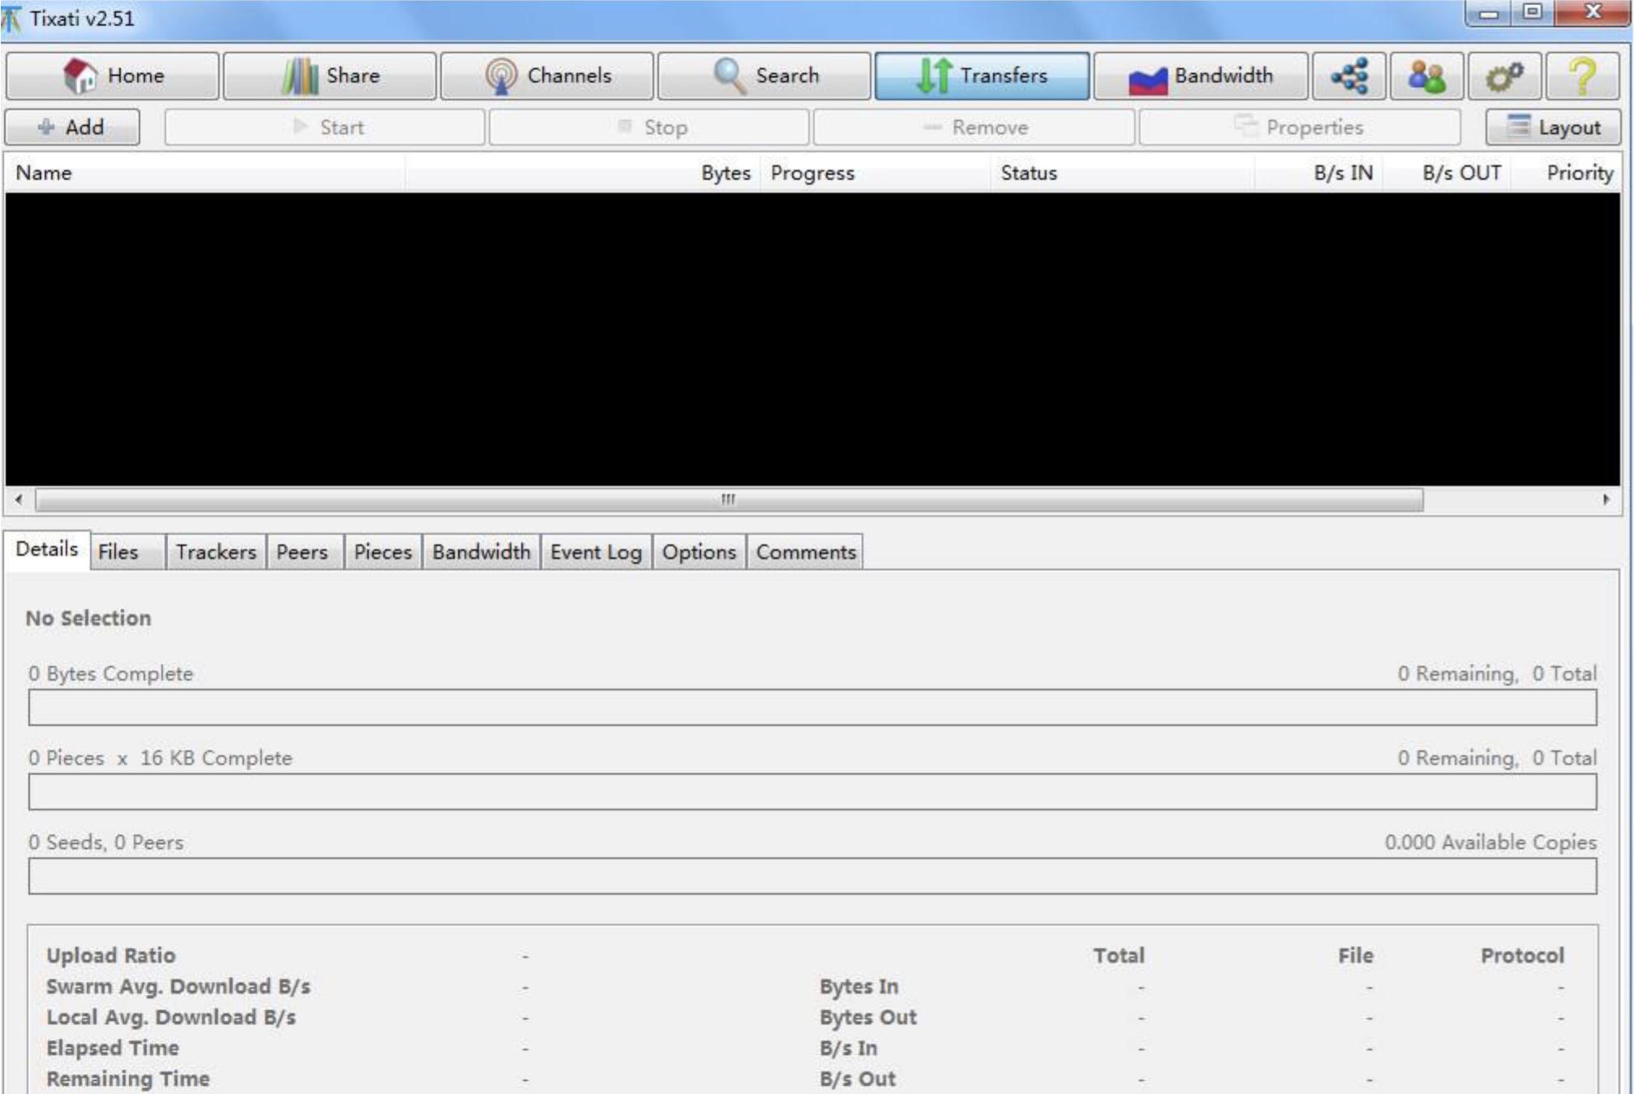Open the Search section
The height and width of the screenshot is (1094, 1634).
point(764,75)
